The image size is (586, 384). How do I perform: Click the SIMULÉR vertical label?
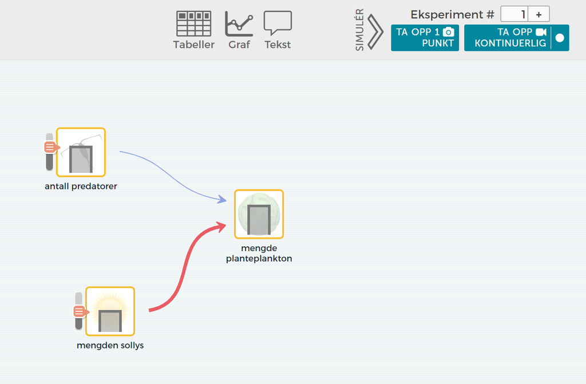click(359, 31)
